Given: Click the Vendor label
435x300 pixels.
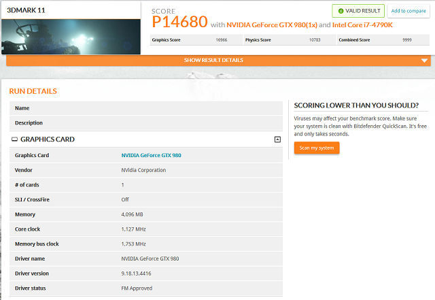Looking at the screenshot, I should (24, 170).
